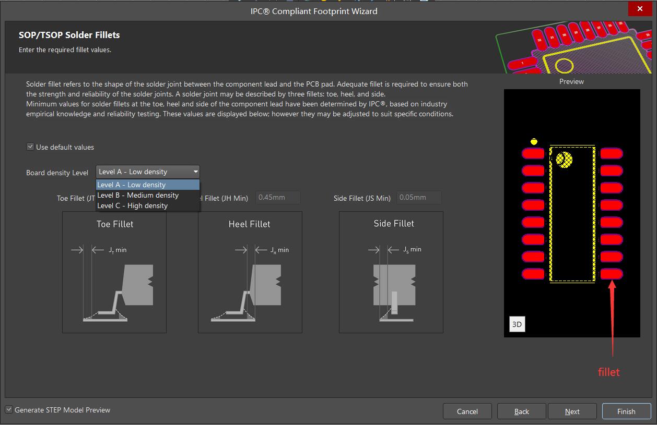Click the yellow pin 1 marker dot in preview
Viewport: 657px width, 425px height.
click(x=534, y=141)
